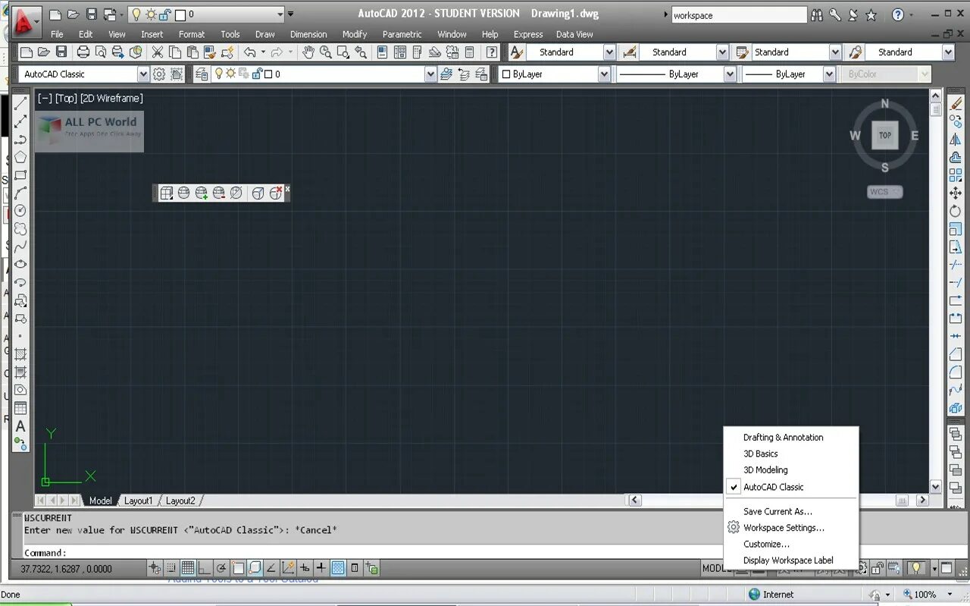Open the ByLayer lineweight dropdown
This screenshot has width=970, height=606.
pyautogui.click(x=829, y=74)
